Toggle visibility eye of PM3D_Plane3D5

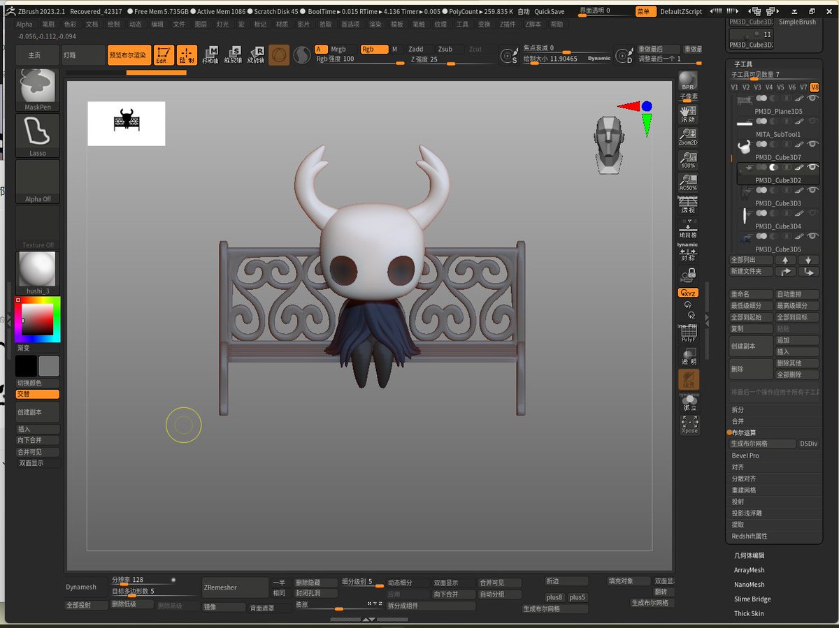click(x=813, y=99)
